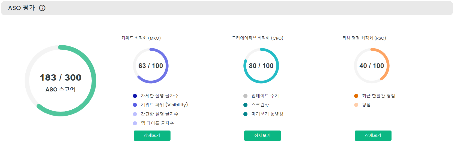Image resolution: width=454 pixels, height=143 pixels.
Task: Click the light purple 간단한 설명 글자수 dot
Action: coord(135,114)
